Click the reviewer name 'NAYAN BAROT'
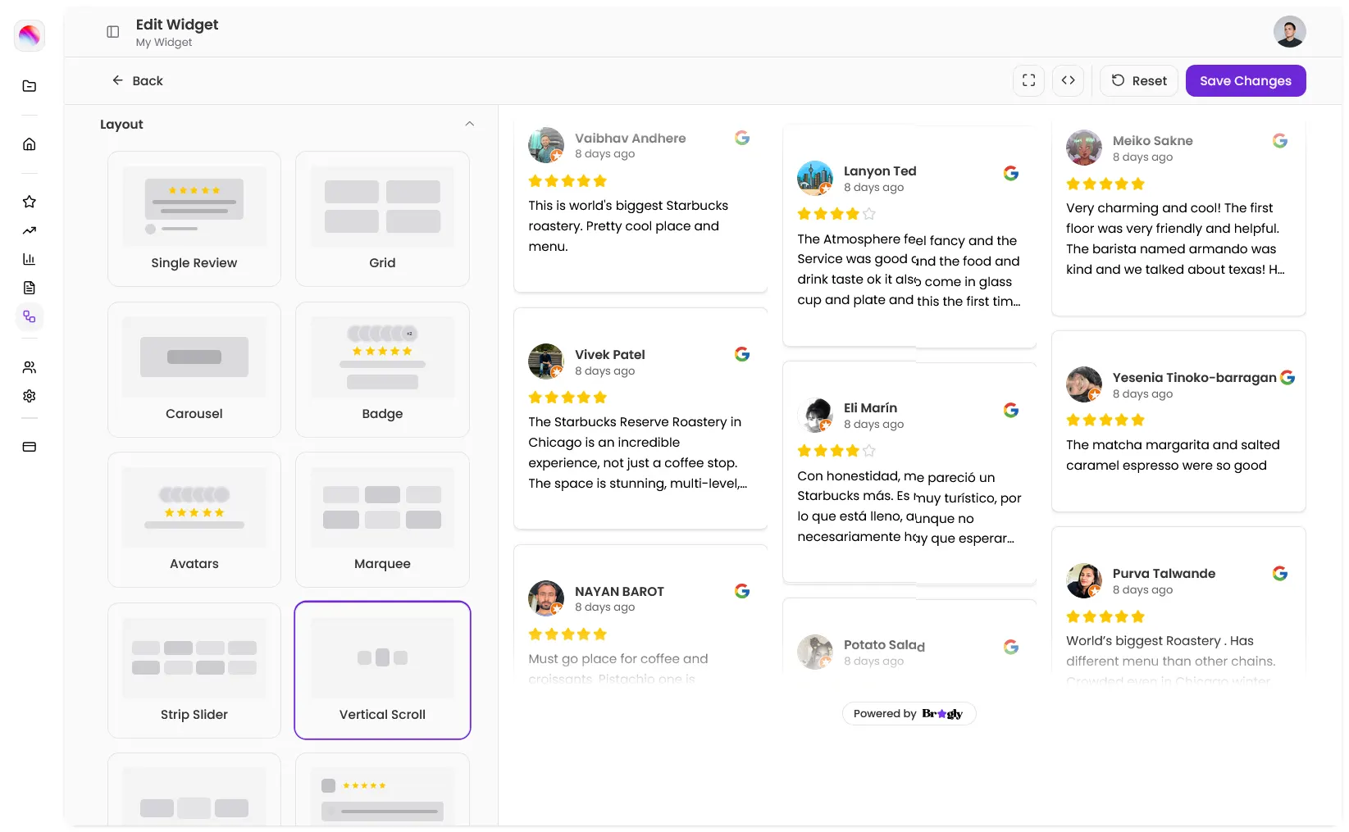 (x=619, y=591)
